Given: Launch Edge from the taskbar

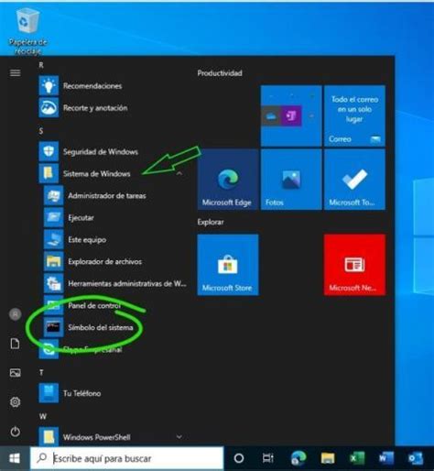Looking at the screenshot, I should pyautogui.click(x=298, y=458).
